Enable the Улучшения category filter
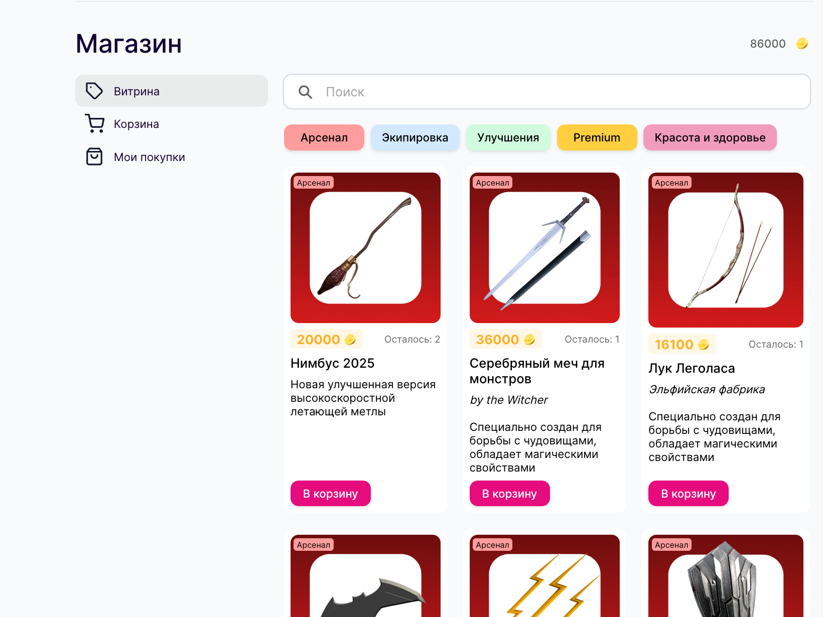 click(508, 137)
